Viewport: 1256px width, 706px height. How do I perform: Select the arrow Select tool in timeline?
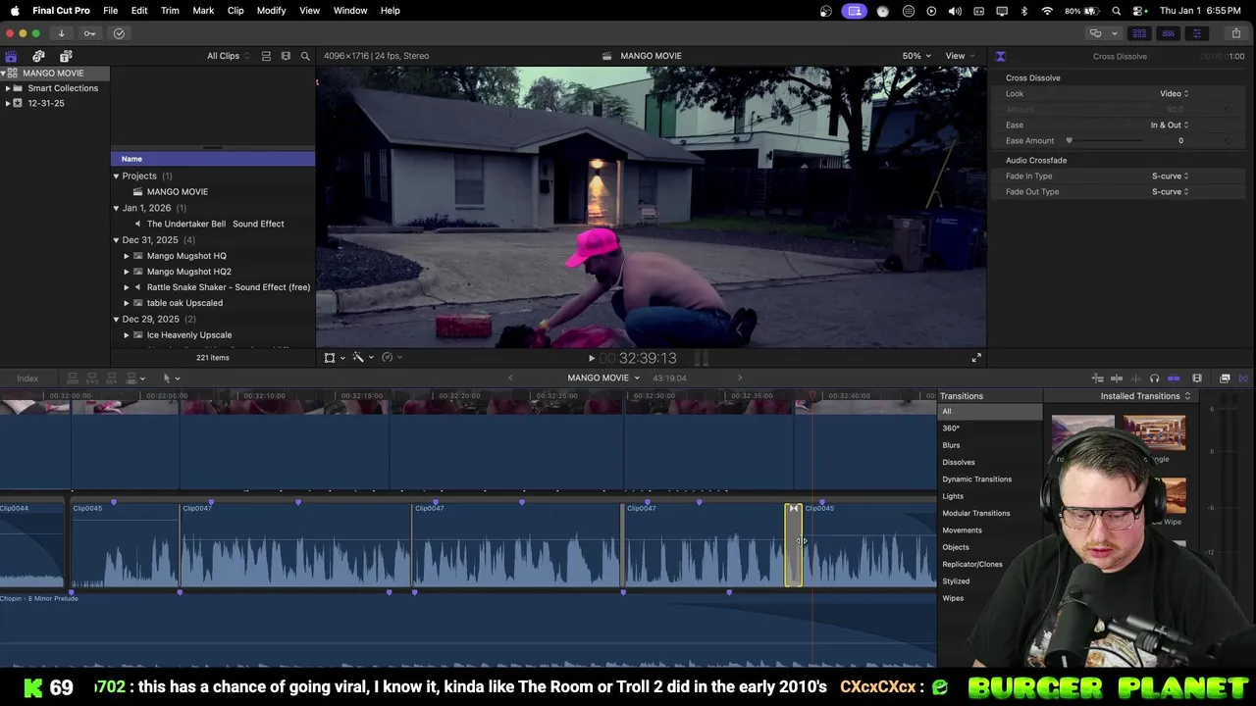tap(167, 378)
